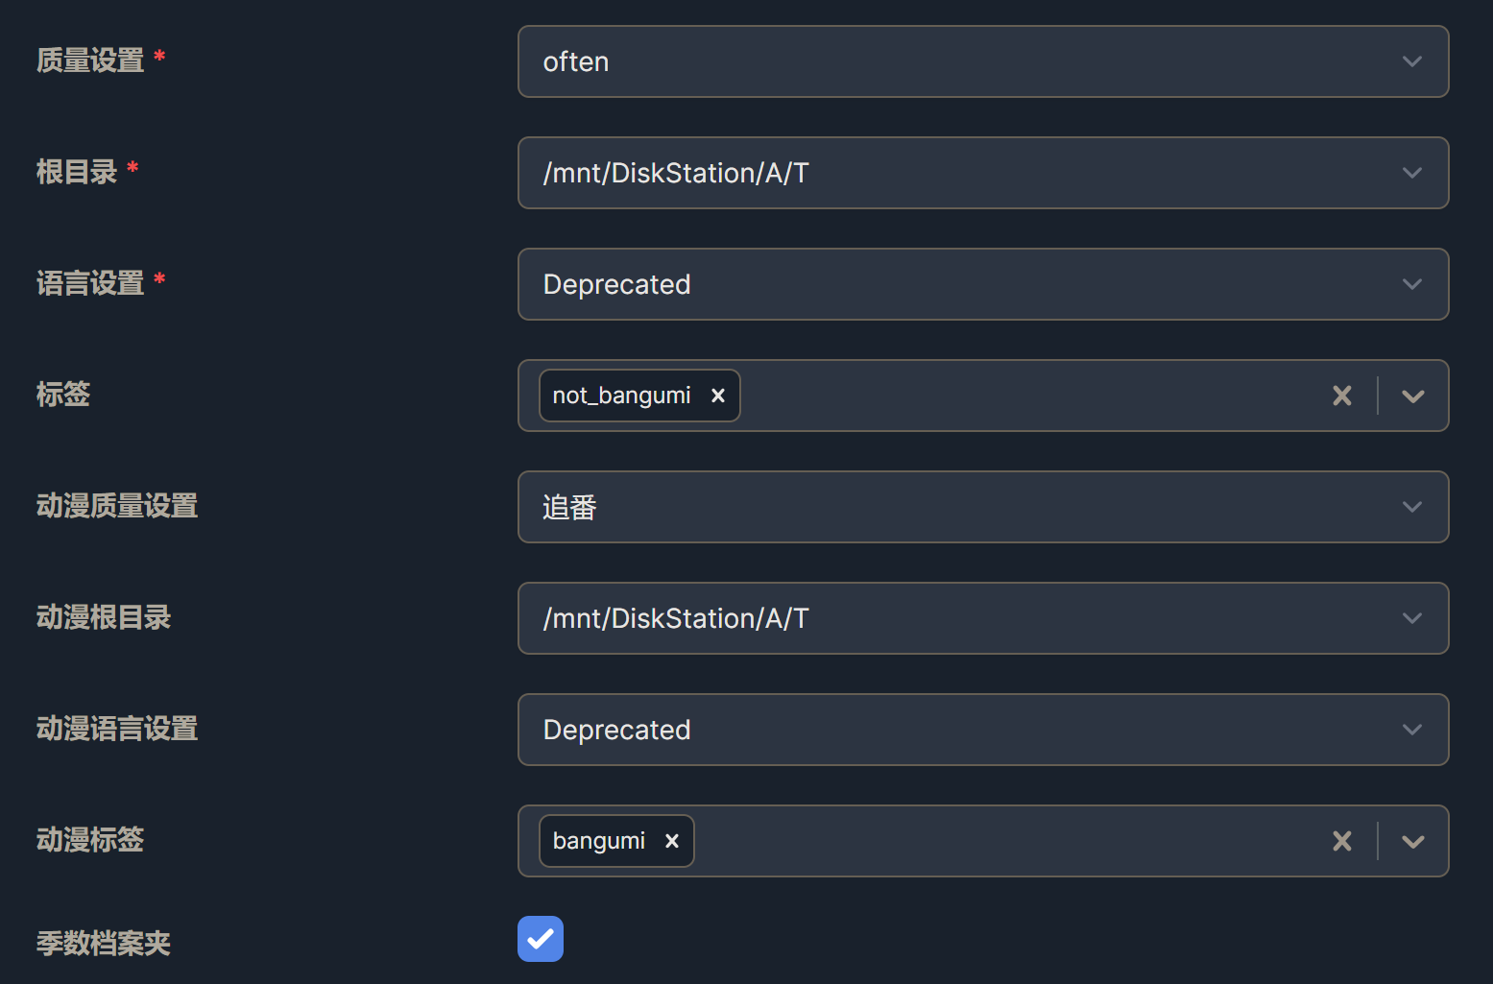Open 动漫质量设置 dropdown showing 追番

960,507
